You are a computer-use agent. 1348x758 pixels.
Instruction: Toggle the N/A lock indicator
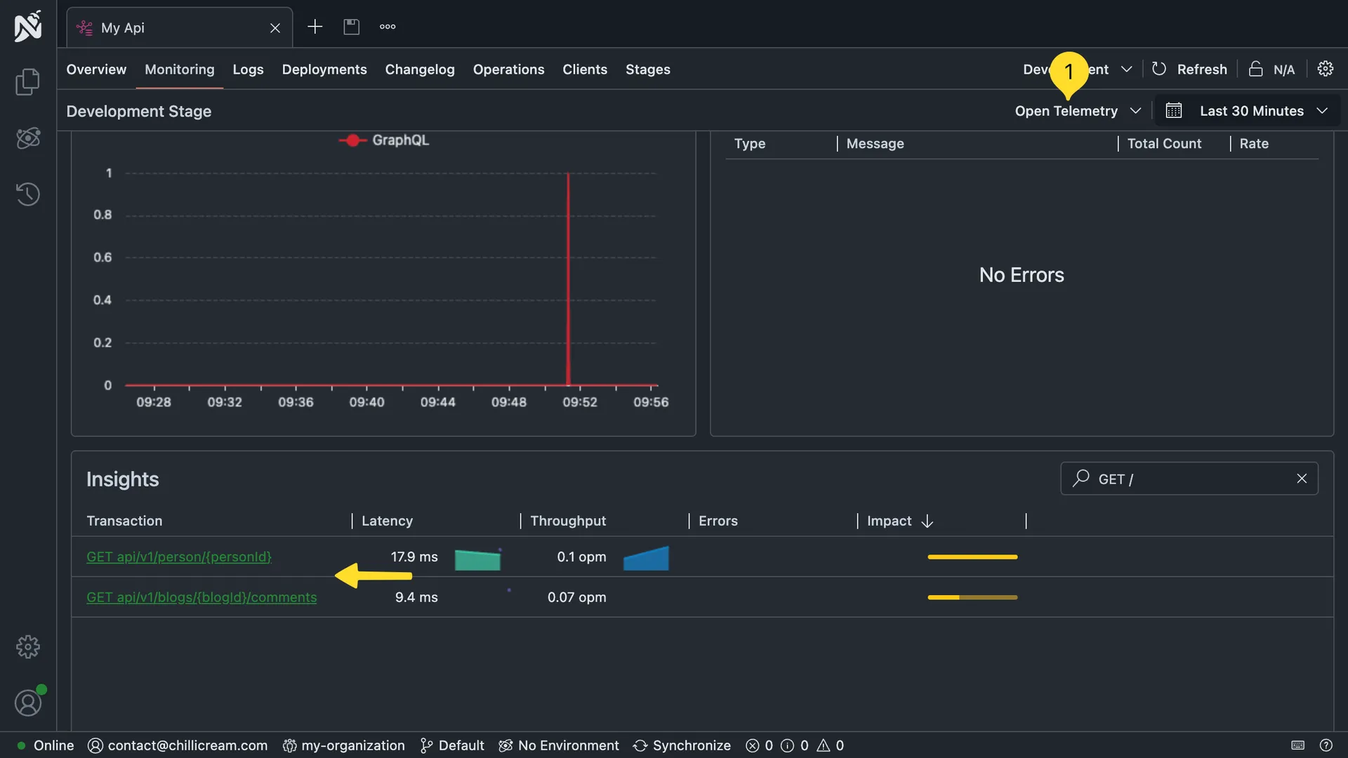click(x=1271, y=69)
